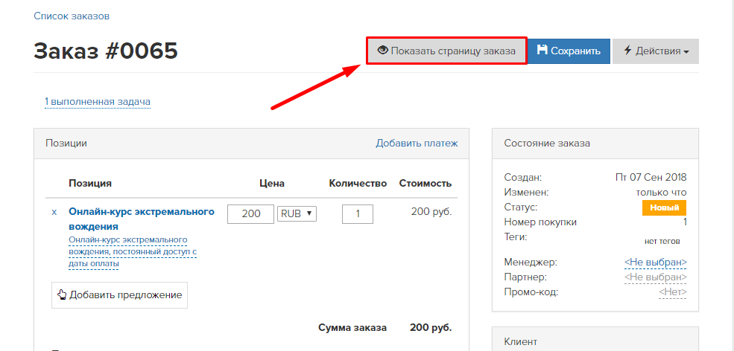This screenshot has width=734, height=351.
Task: Save the order with Сохранить button
Action: coord(569,51)
